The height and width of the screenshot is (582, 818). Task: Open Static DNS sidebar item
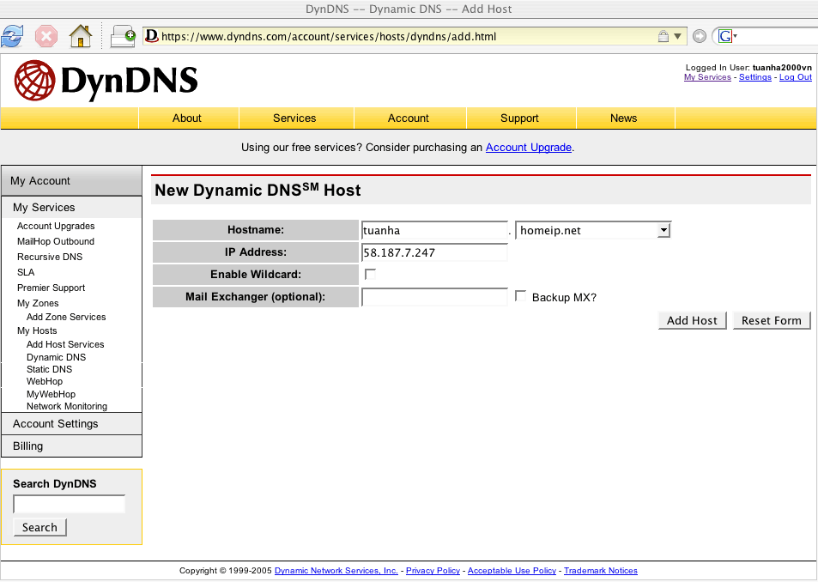[x=50, y=369]
